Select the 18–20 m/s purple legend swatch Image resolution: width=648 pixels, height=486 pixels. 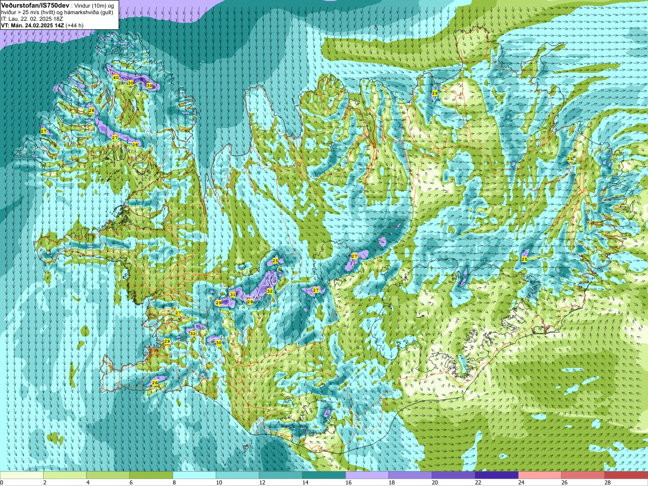coord(411,475)
